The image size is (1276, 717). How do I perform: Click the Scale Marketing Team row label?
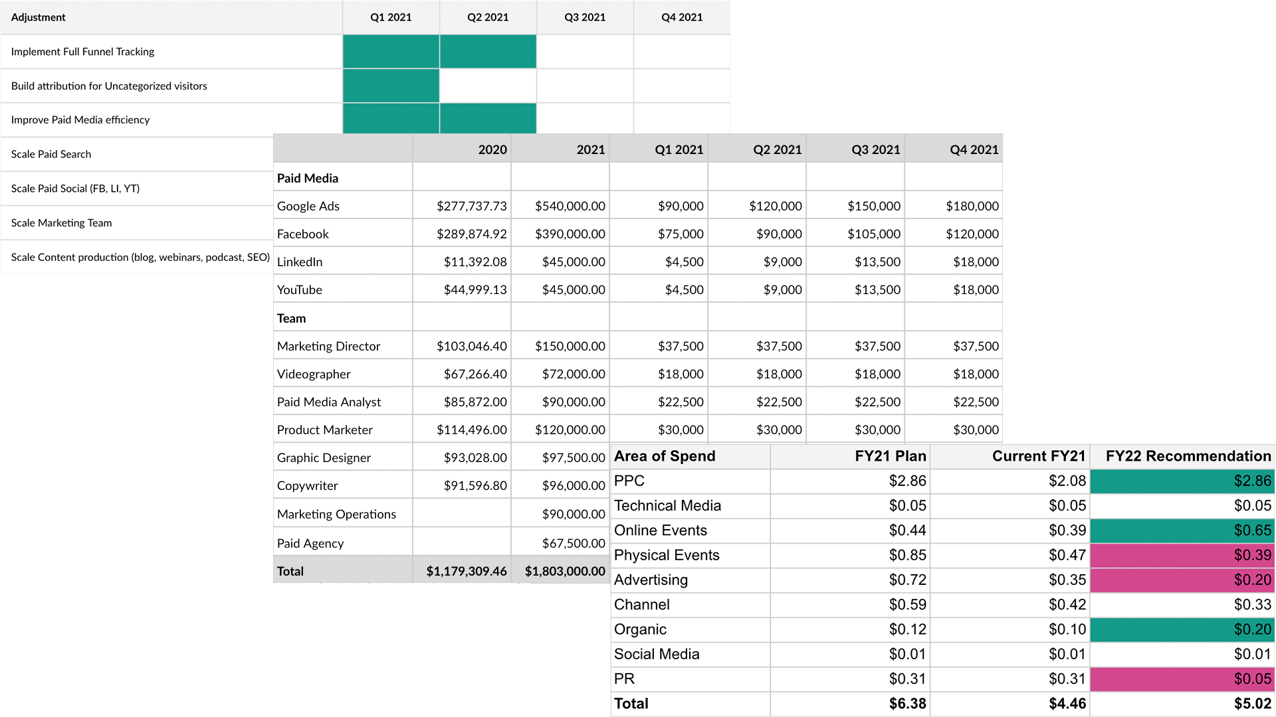62,223
